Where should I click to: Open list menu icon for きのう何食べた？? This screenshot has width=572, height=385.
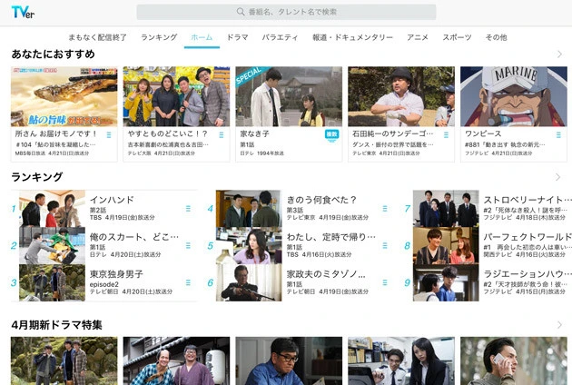(x=385, y=208)
